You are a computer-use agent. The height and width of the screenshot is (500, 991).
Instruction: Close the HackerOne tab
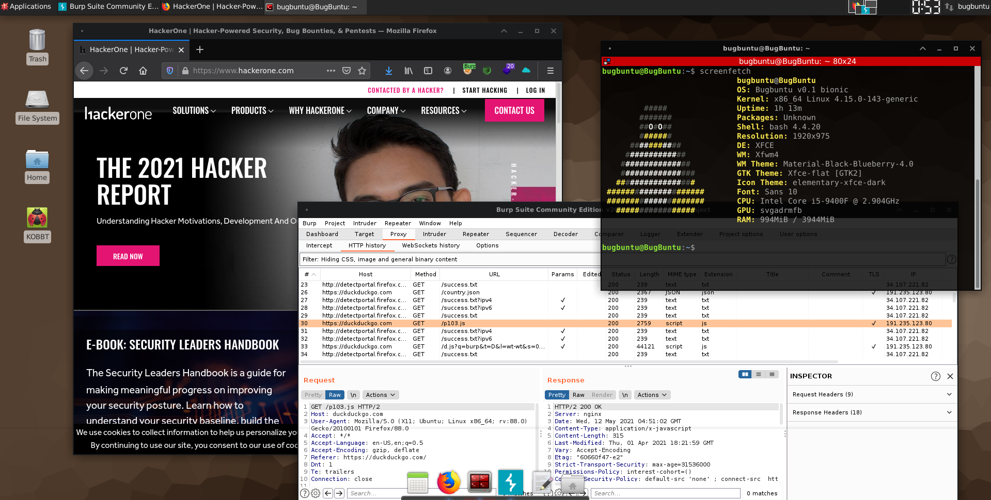point(181,50)
